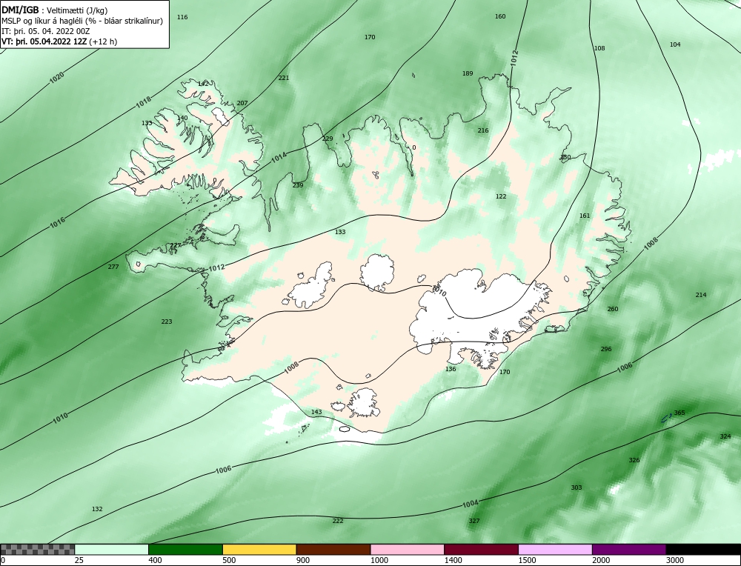Click the legend tick label 2000
This screenshot has height=566, width=741.
click(601, 560)
